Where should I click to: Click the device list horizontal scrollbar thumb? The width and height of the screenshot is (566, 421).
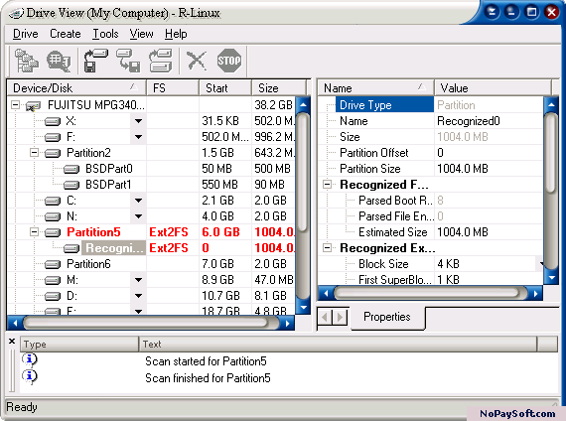(151, 323)
